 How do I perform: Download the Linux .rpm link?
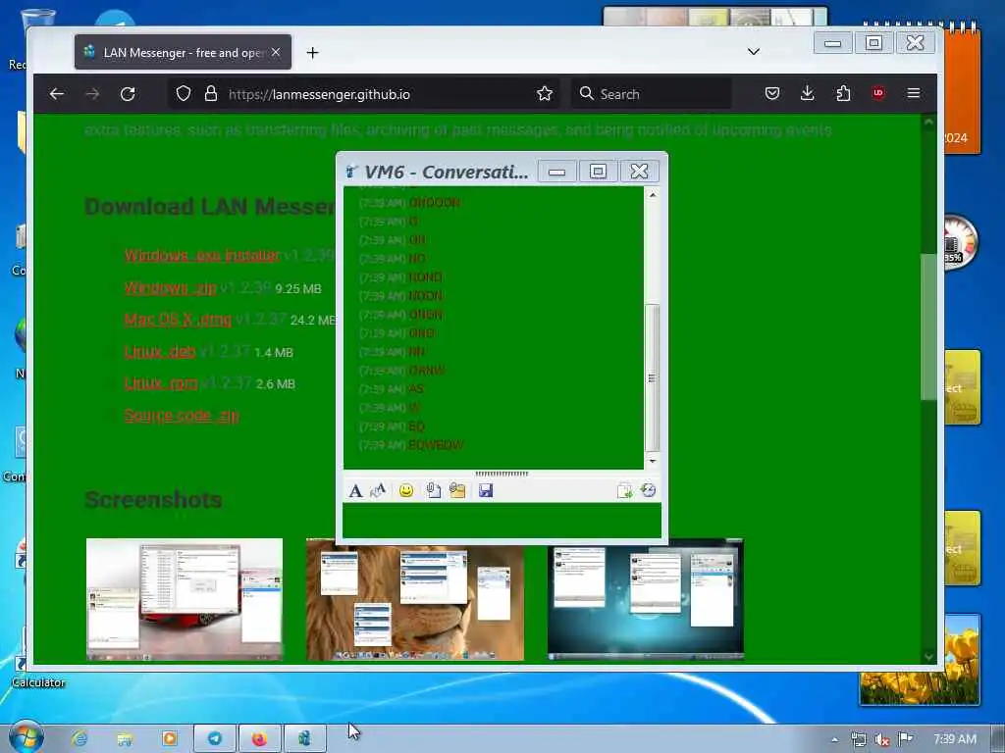(161, 383)
